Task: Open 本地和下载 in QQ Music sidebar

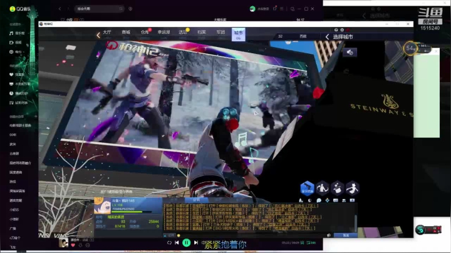Action: pyautogui.click(x=19, y=84)
